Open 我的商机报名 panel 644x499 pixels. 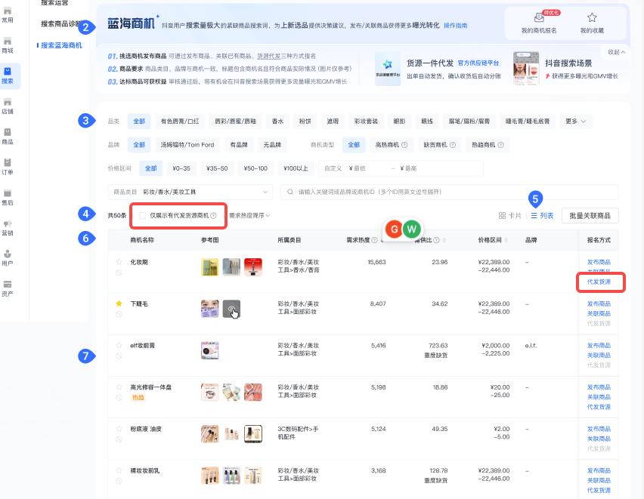click(x=540, y=23)
